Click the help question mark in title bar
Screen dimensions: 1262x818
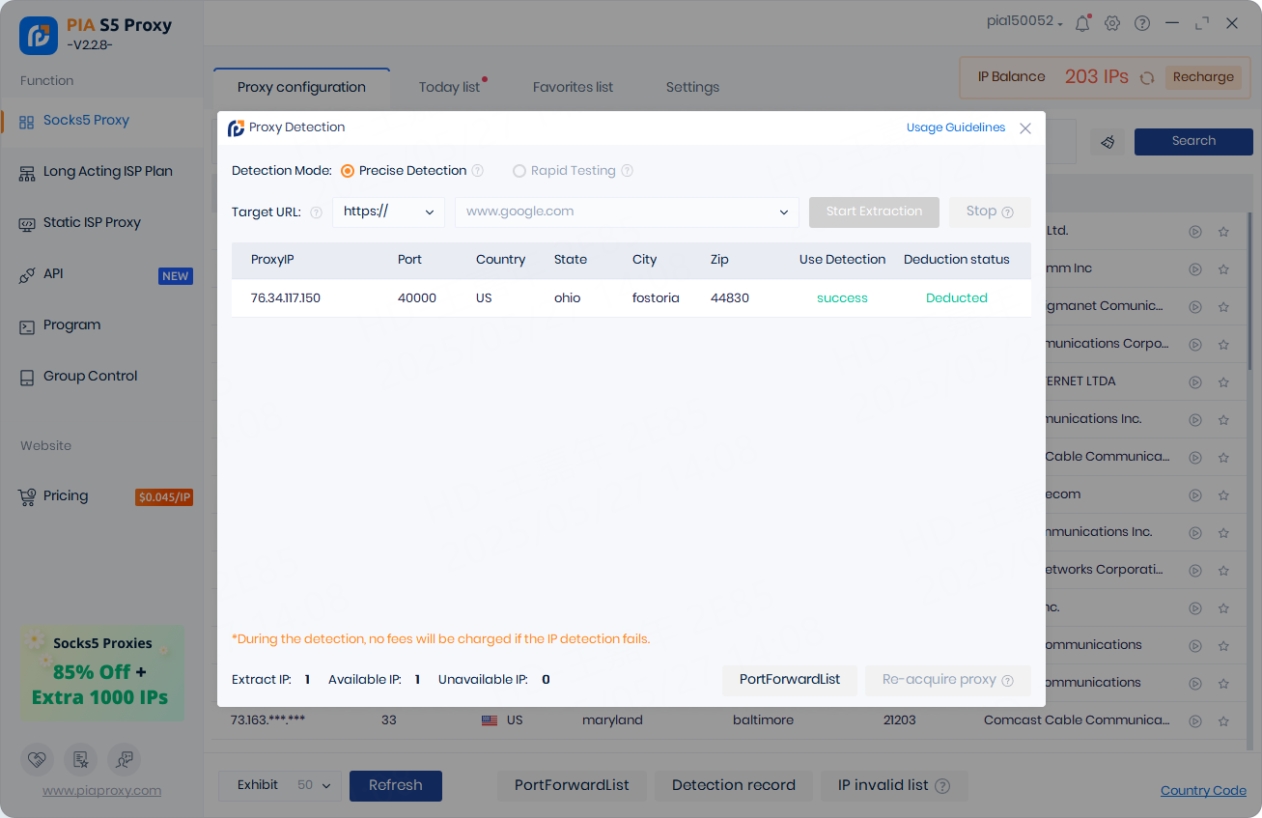coord(1142,23)
